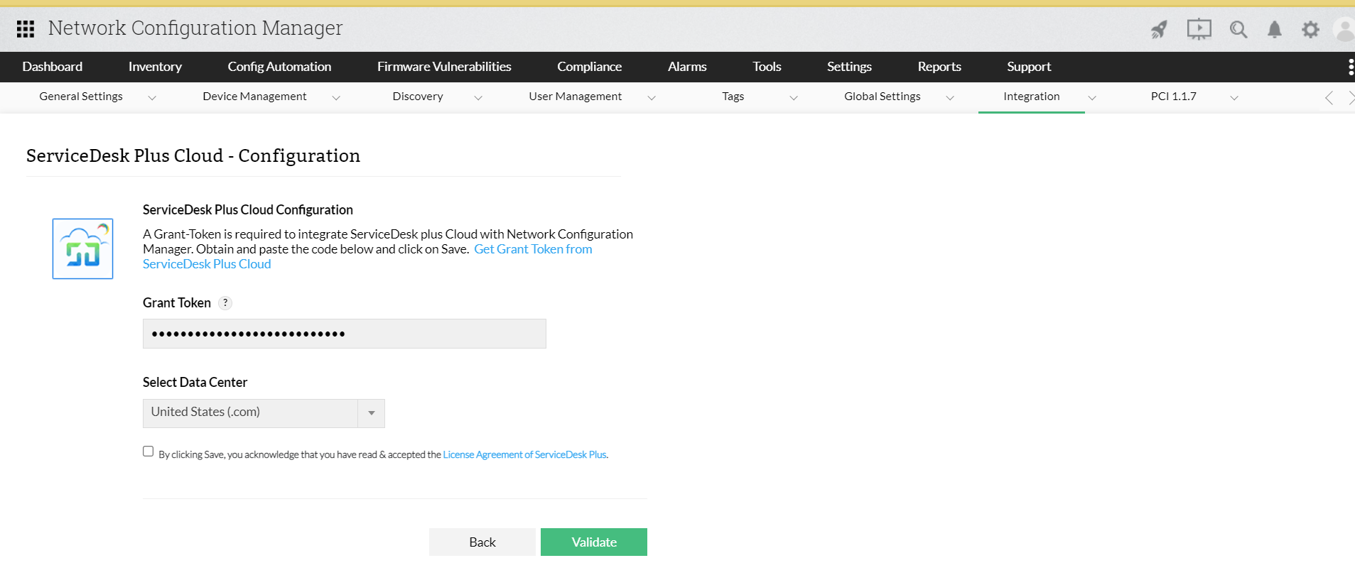
Task: Click Network Configuration Manager title
Action: click(x=195, y=28)
